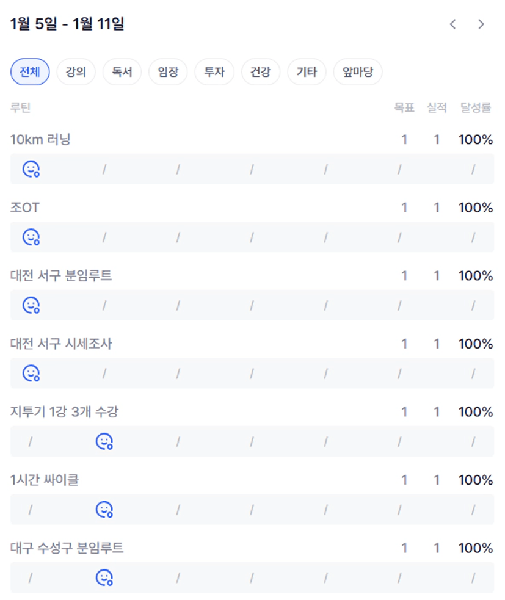Mark first empty day slot for 1시간 싸이클

pyautogui.click(x=31, y=509)
